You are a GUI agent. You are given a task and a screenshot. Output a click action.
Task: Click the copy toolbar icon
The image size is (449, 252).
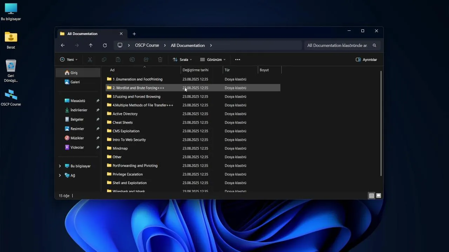(x=104, y=59)
